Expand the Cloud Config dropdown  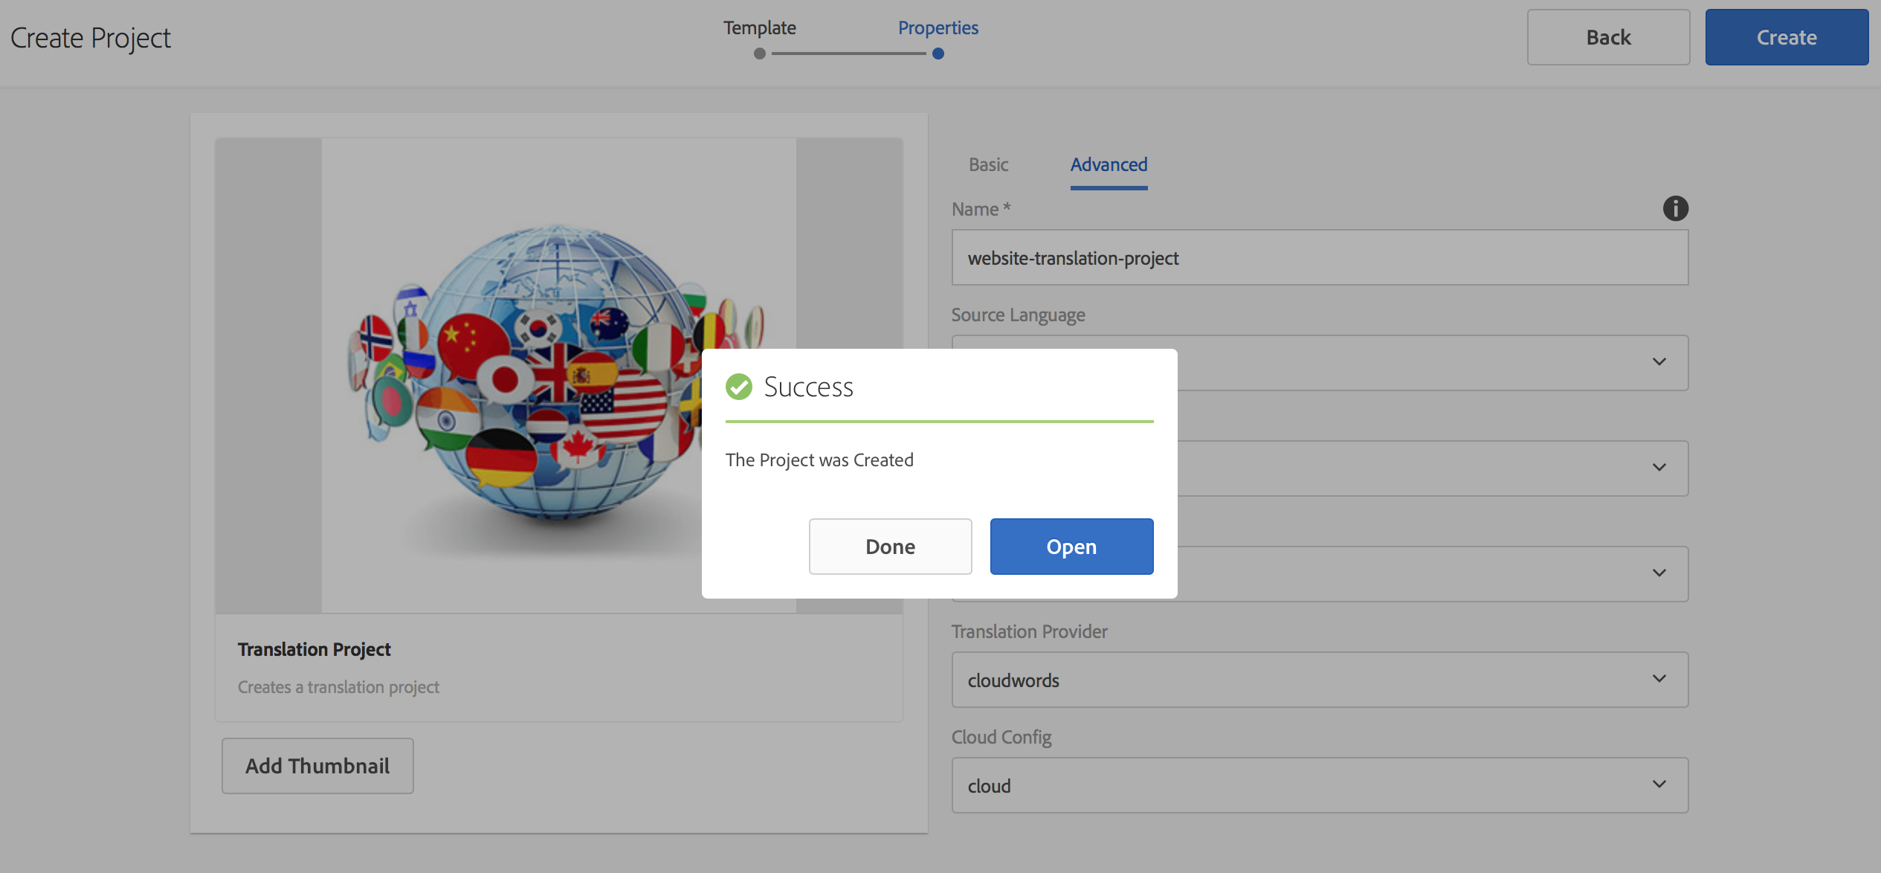pos(1320,785)
